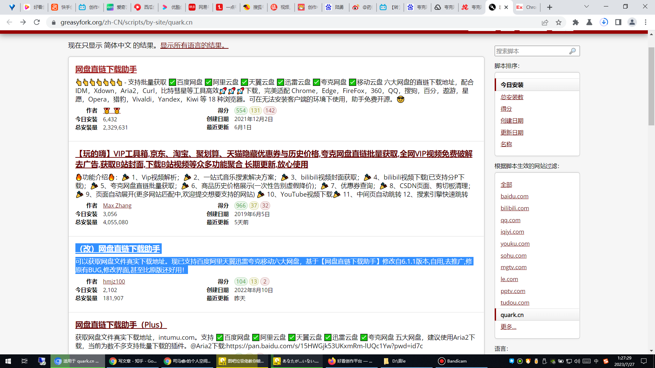Open the browser Downloads icon
The height and width of the screenshot is (368, 655).
604,22
